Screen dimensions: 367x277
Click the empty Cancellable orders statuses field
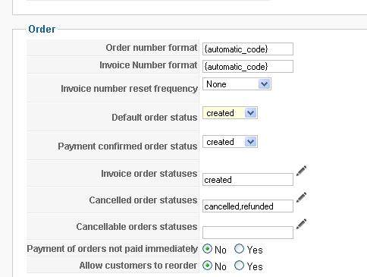coord(248,232)
